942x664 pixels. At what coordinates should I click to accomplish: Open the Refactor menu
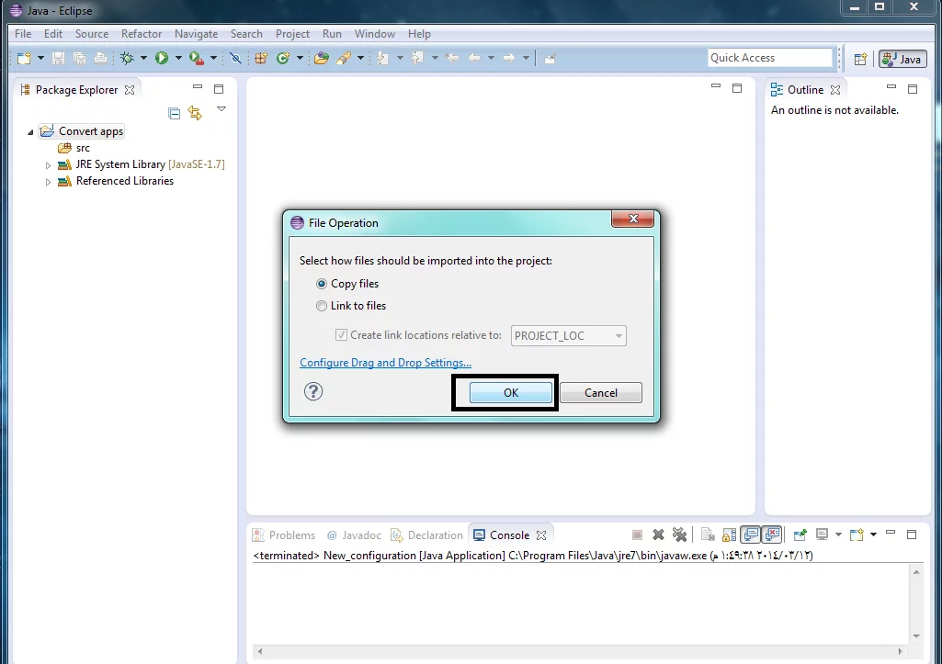coord(142,34)
